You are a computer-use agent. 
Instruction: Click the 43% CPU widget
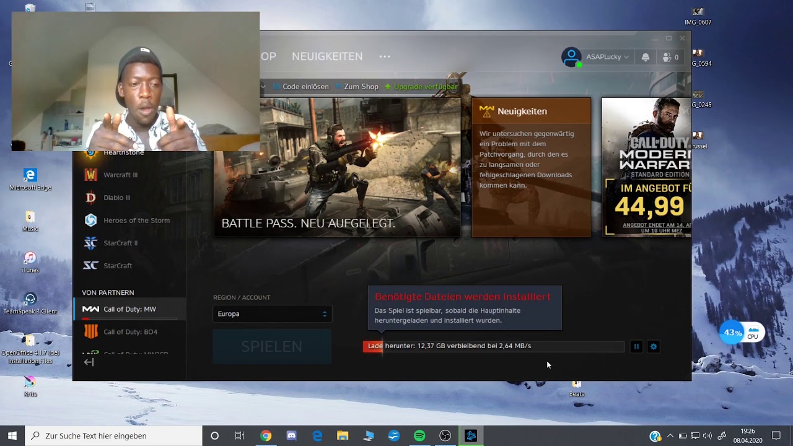tap(742, 333)
